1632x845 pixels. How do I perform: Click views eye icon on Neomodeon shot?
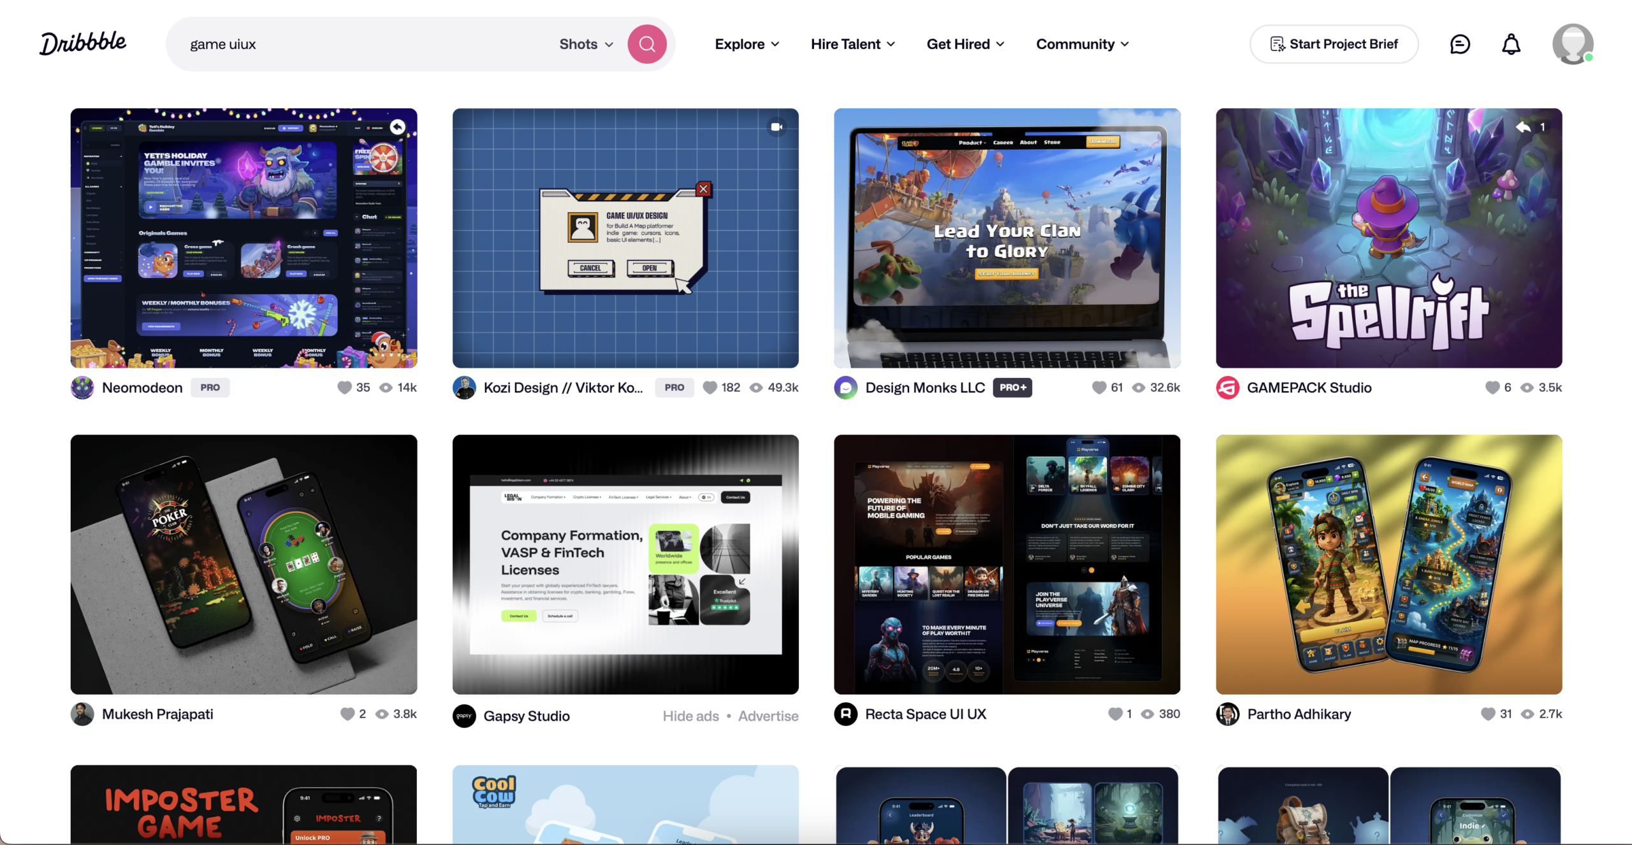pos(386,387)
